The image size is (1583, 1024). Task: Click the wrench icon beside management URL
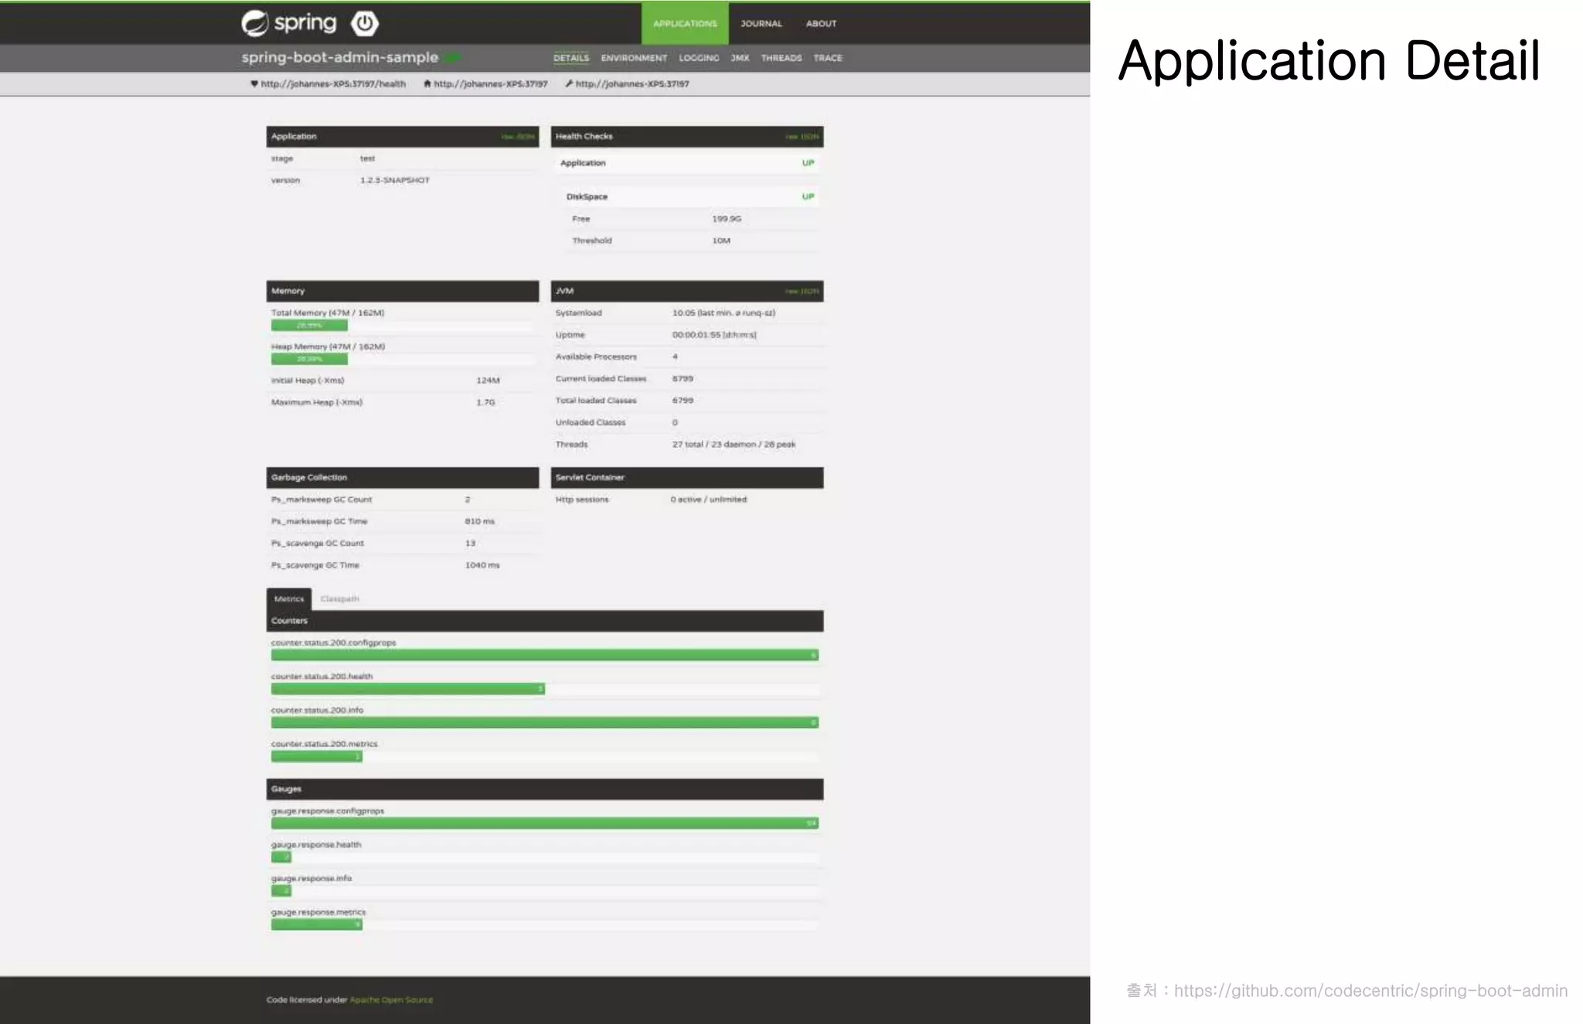(x=569, y=83)
